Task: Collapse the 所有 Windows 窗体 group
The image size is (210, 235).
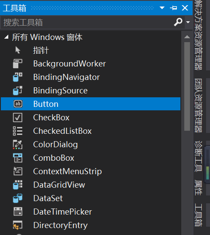Action: 6,37
